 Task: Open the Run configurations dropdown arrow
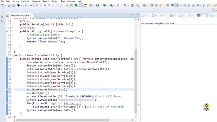tap(101, 5)
